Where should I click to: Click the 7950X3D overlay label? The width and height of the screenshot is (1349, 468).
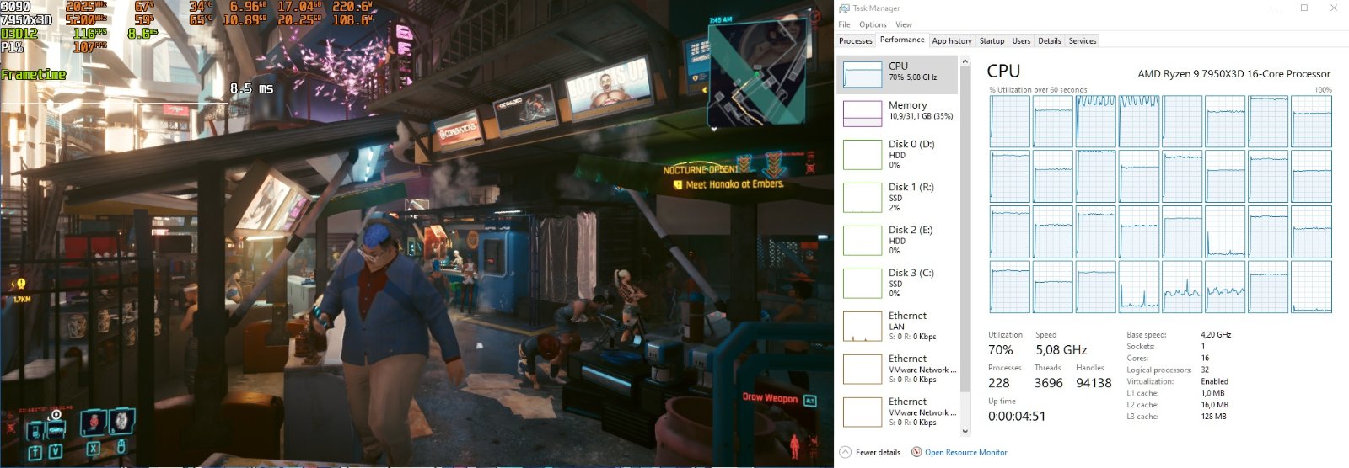coord(26,19)
